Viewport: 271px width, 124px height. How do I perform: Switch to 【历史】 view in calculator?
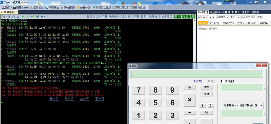click(x=210, y=81)
